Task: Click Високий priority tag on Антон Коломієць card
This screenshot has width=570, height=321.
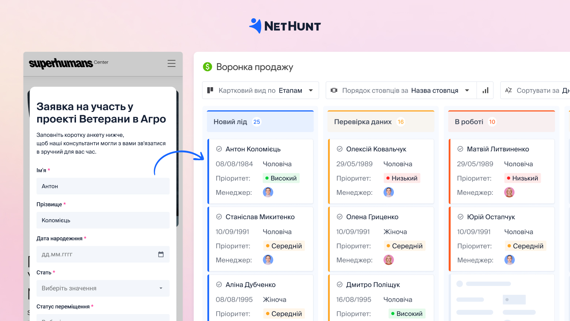Action: [281, 178]
